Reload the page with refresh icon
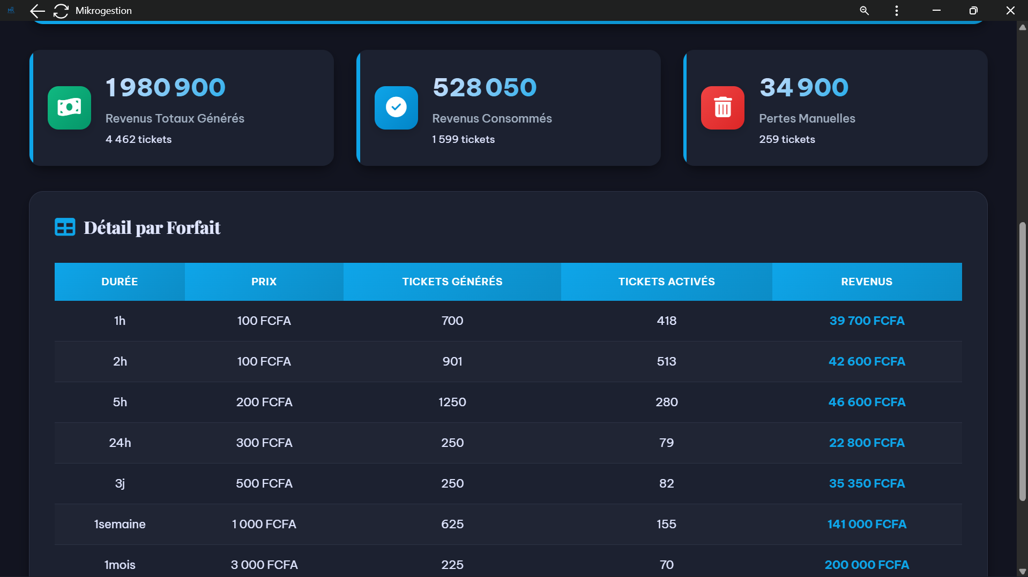The width and height of the screenshot is (1028, 577). click(x=61, y=11)
